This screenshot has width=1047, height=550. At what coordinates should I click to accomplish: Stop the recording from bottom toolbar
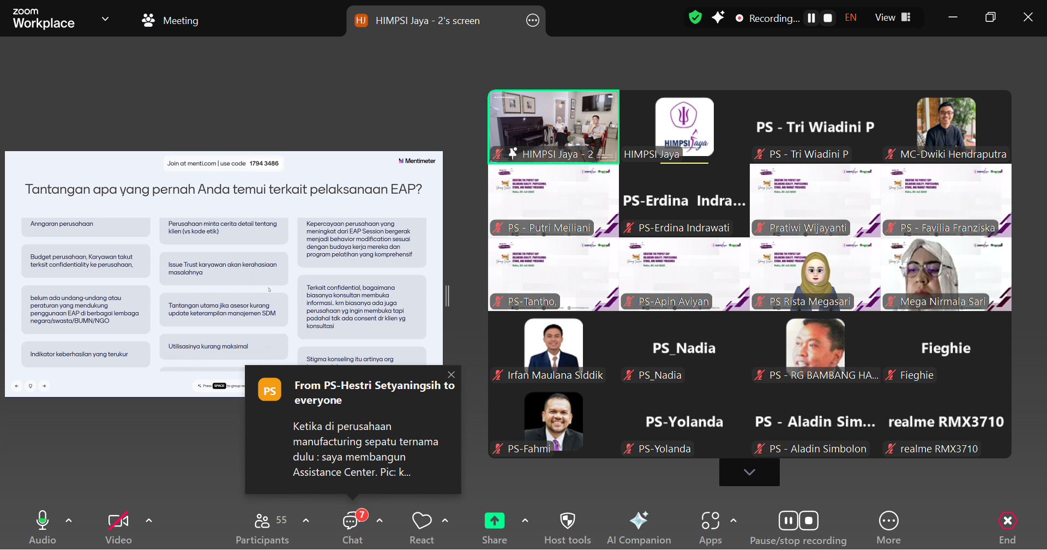coord(809,521)
